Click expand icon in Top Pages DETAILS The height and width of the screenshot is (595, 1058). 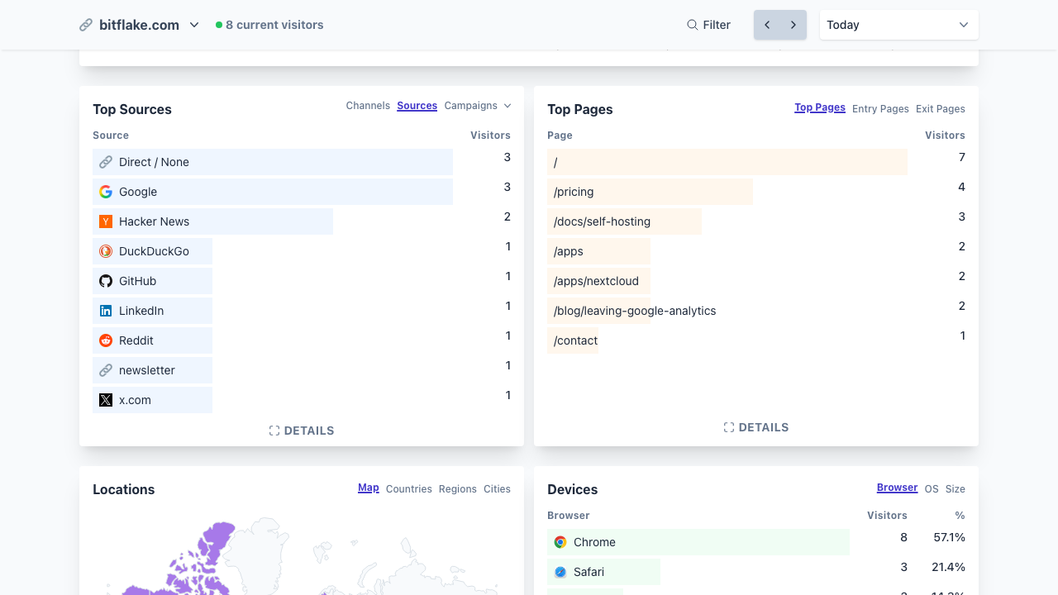[729, 427]
